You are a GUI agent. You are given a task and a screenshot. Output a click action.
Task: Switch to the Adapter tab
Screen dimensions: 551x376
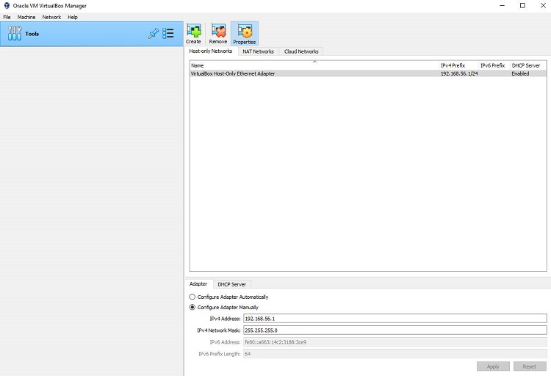tap(198, 284)
